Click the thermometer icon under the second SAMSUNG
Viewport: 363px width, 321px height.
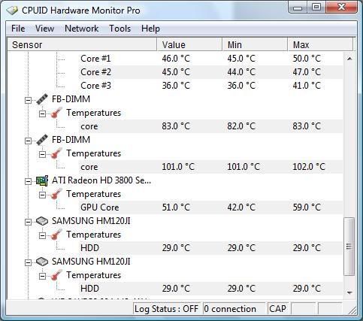tap(56, 275)
